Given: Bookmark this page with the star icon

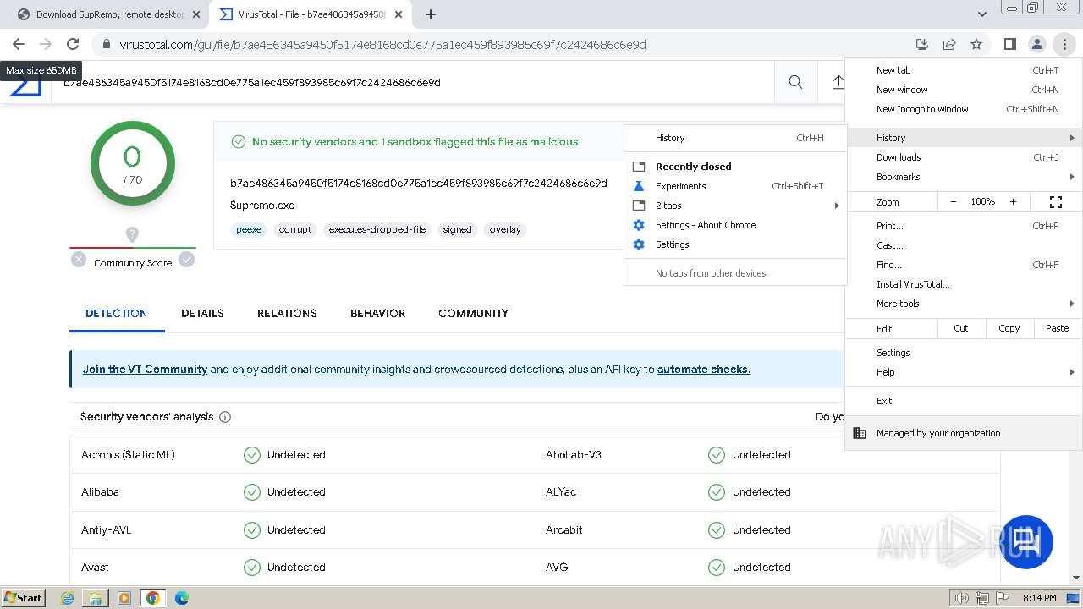Looking at the screenshot, I should pos(976,44).
